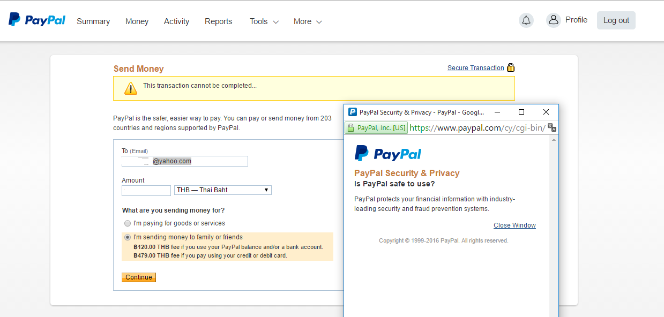Select sending money to family or friends

coord(128,237)
